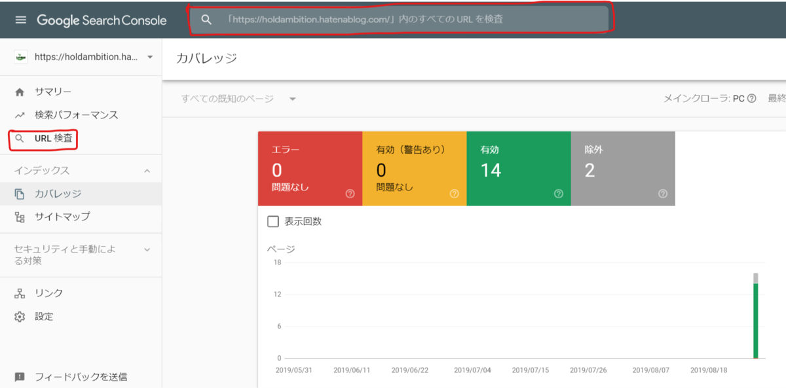Click the https://holdambition.ha... property name
This screenshot has height=388, width=786.
[86, 57]
